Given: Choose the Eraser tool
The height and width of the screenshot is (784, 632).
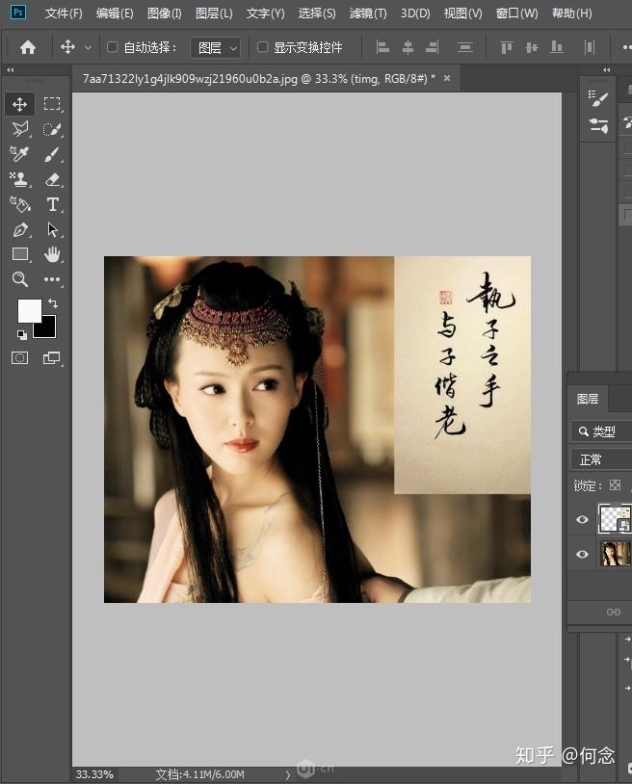Looking at the screenshot, I should tap(52, 179).
